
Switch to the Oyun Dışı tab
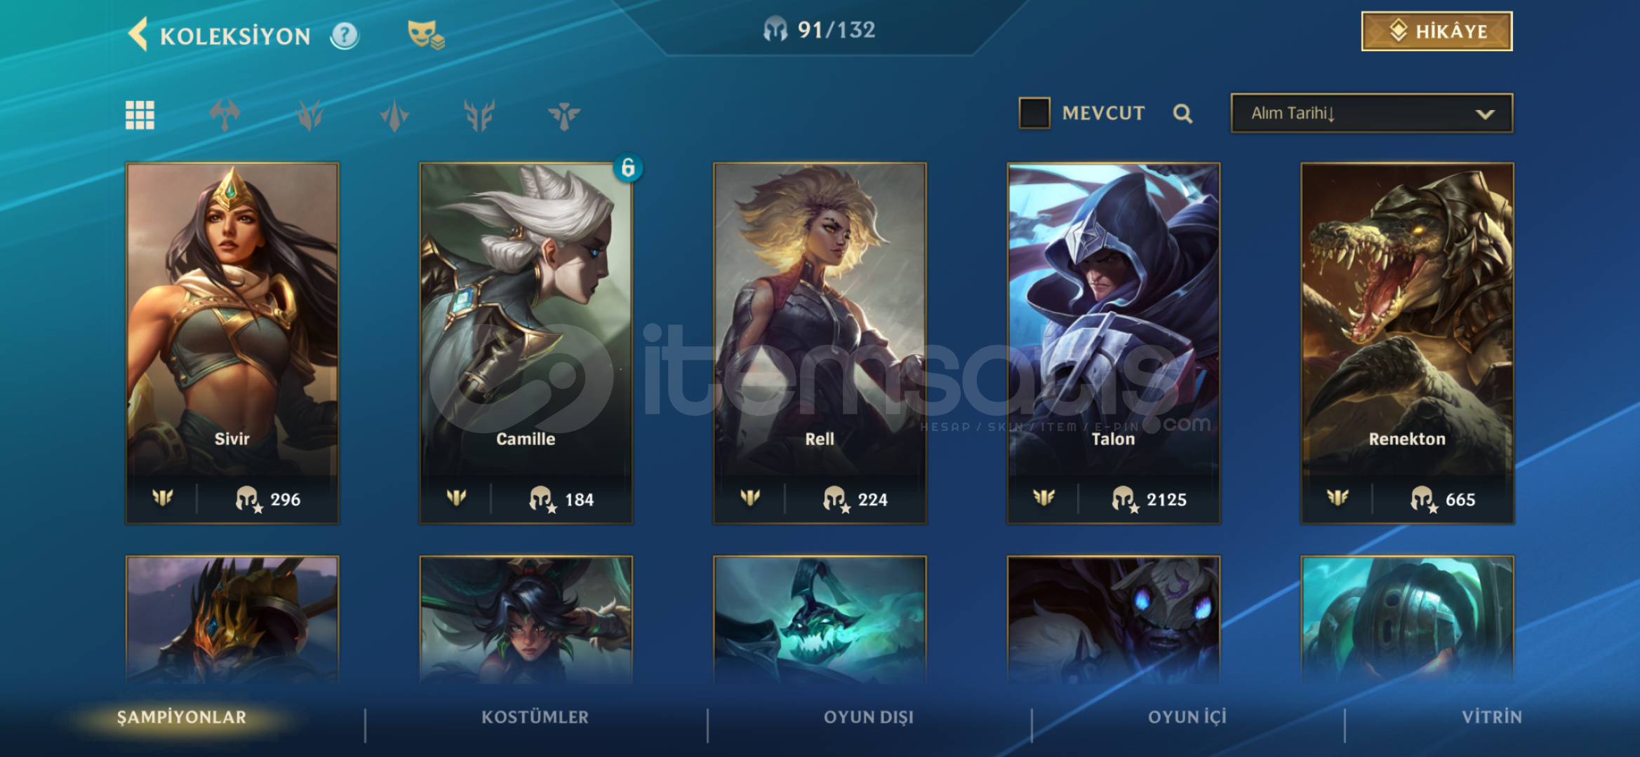(x=869, y=717)
